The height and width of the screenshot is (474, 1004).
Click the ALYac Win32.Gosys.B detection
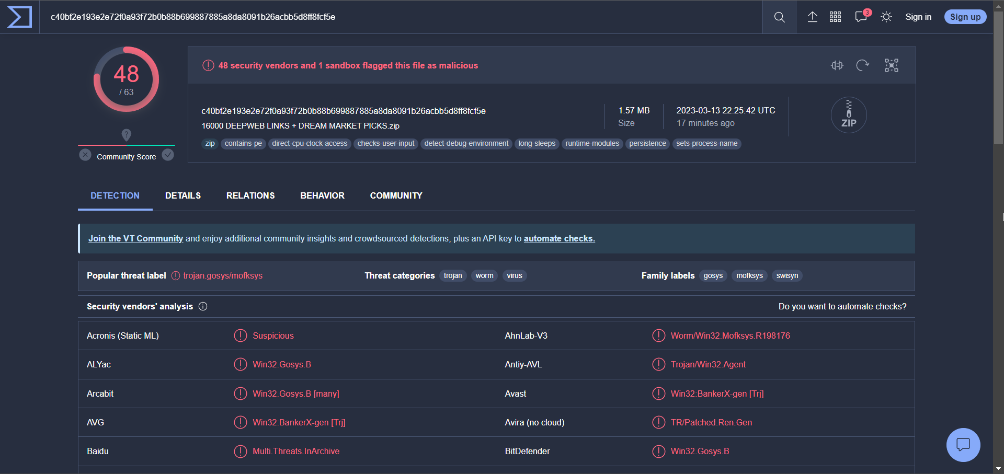coord(282,364)
